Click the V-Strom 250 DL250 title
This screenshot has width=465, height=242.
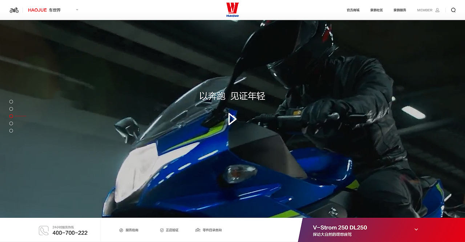340,227
